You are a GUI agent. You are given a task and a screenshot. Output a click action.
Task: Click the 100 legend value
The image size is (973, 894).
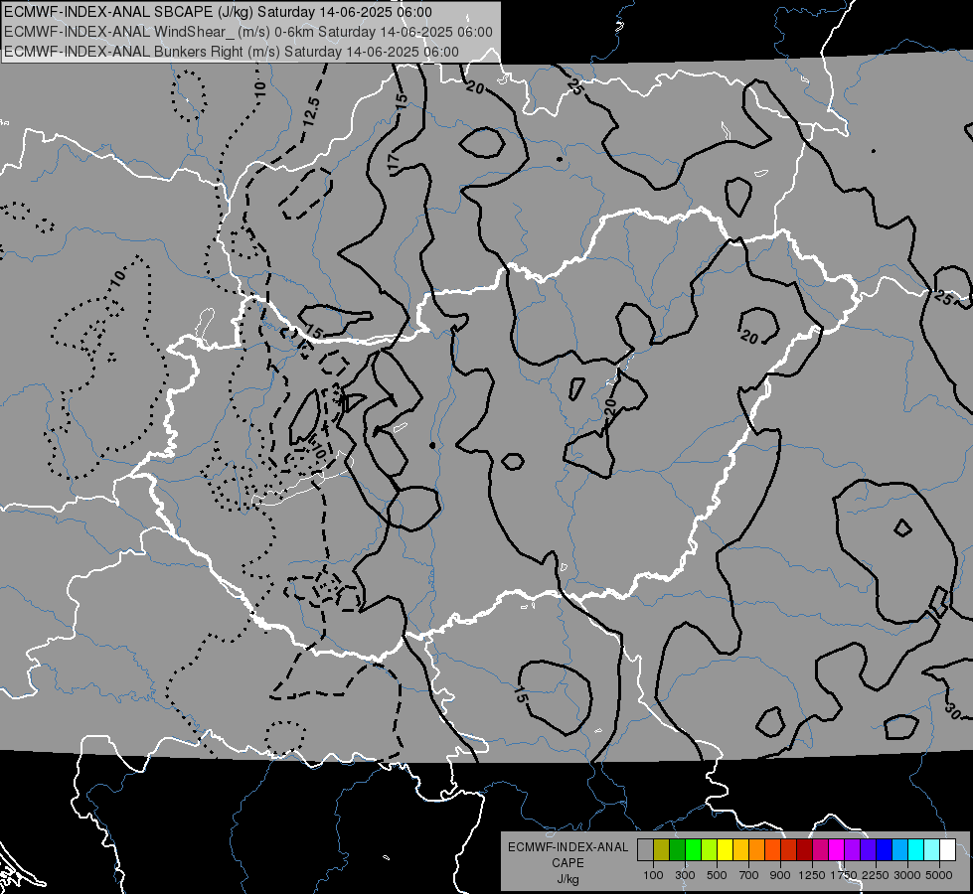pyautogui.click(x=653, y=875)
